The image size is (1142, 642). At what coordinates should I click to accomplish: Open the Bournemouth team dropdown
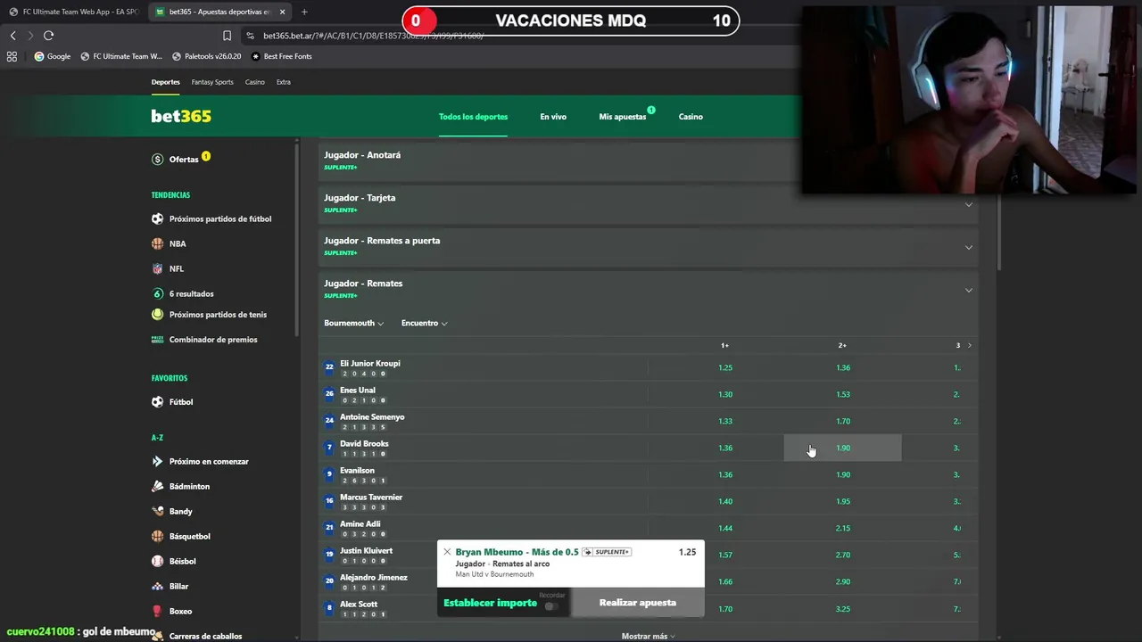353,323
